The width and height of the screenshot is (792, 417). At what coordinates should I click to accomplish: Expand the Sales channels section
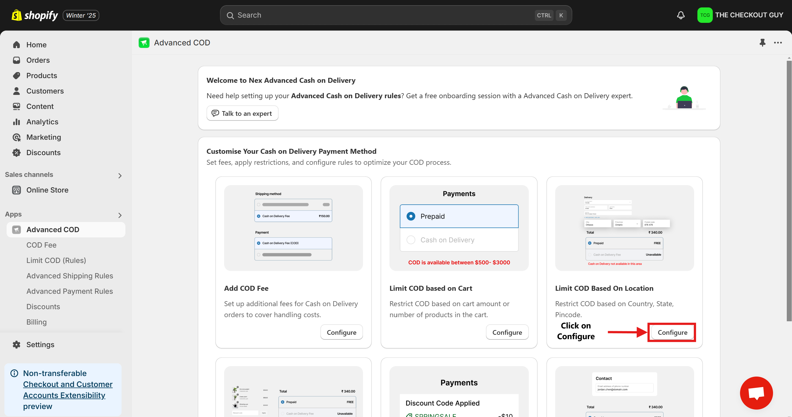[120, 175]
